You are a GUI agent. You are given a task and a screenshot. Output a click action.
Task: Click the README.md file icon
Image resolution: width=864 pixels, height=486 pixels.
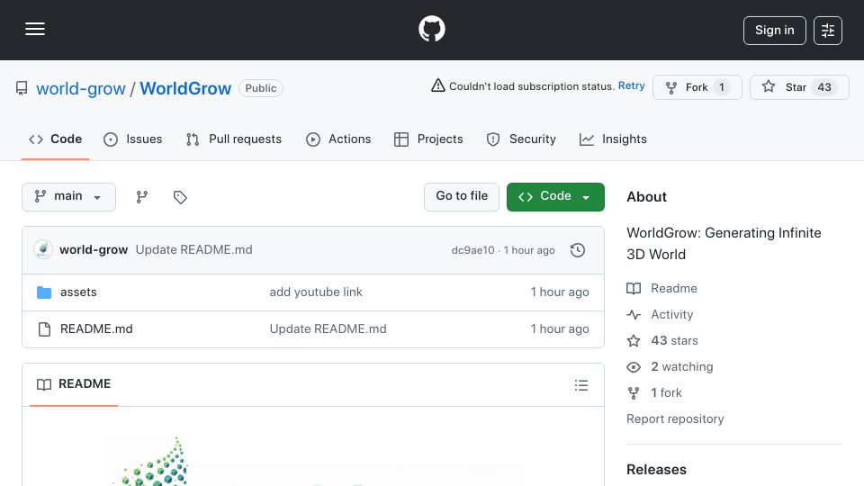tap(44, 329)
